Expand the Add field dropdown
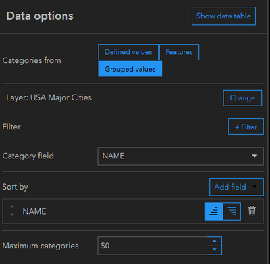 click(236, 187)
